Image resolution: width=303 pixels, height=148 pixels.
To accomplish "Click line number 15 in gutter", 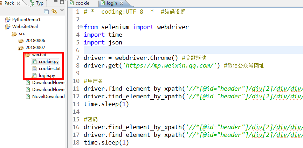I will click(76, 120).
